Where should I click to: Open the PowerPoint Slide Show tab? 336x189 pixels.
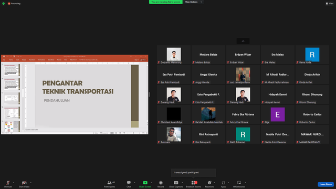pyautogui.click(x=51, y=60)
